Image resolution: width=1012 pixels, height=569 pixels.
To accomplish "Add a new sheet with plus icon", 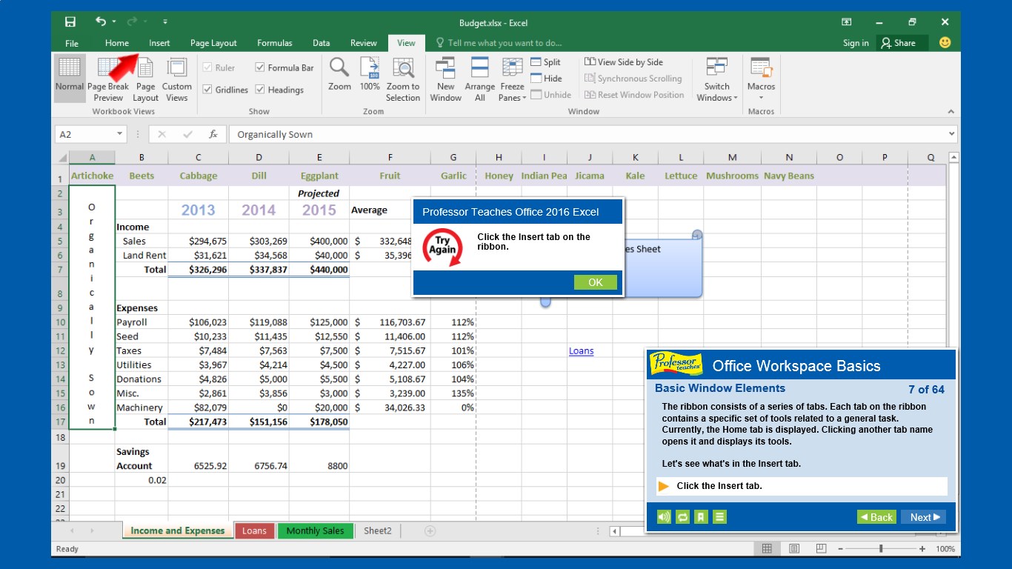I will coord(430,530).
